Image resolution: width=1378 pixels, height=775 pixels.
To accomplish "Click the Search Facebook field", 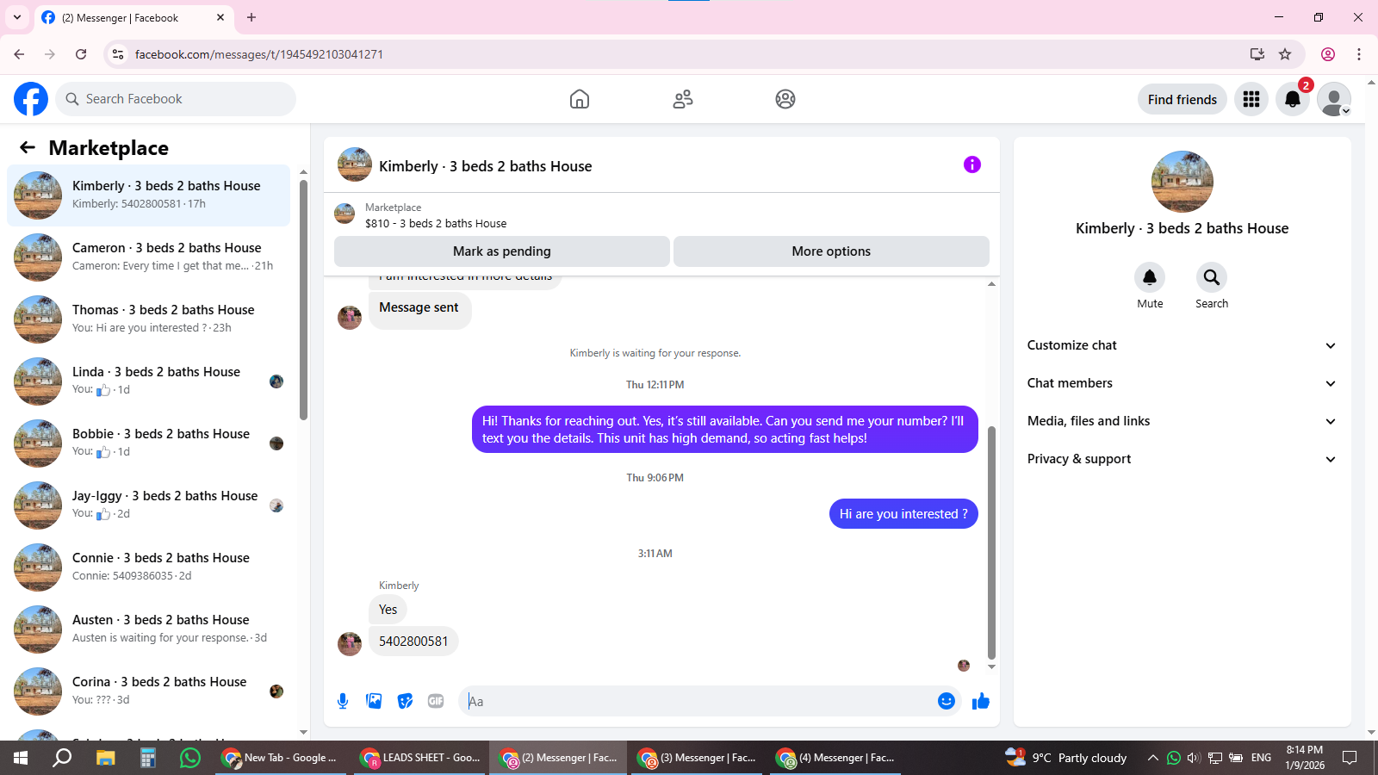I will point(176,99).
